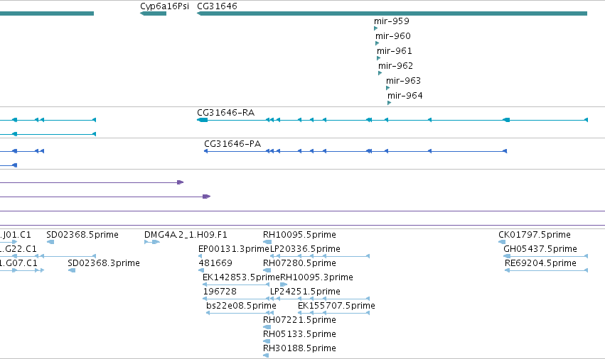Select the RH07221.5prime EST label
The width and height of the screenshot is (605, 359).
point(299,320)
